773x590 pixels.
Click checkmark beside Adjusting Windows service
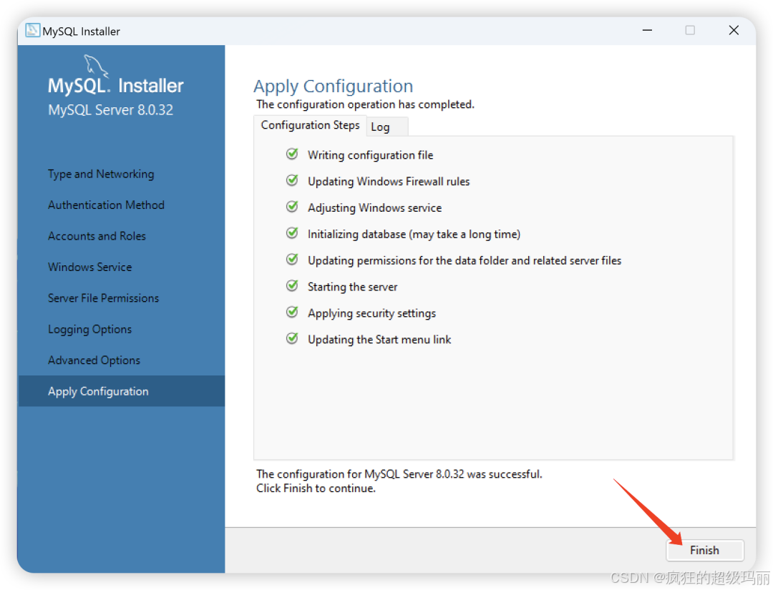(x=292, y=207)
